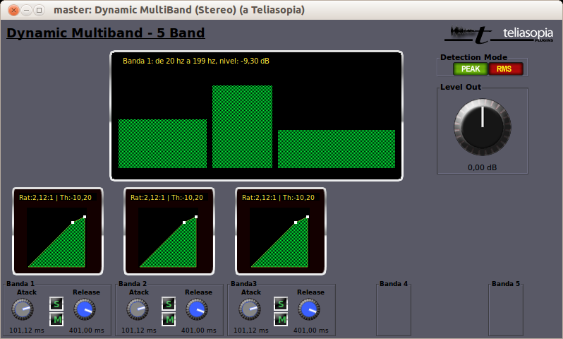Solo Banda 2 with its S button
This screenshot has height=339, width=563.
168,304
